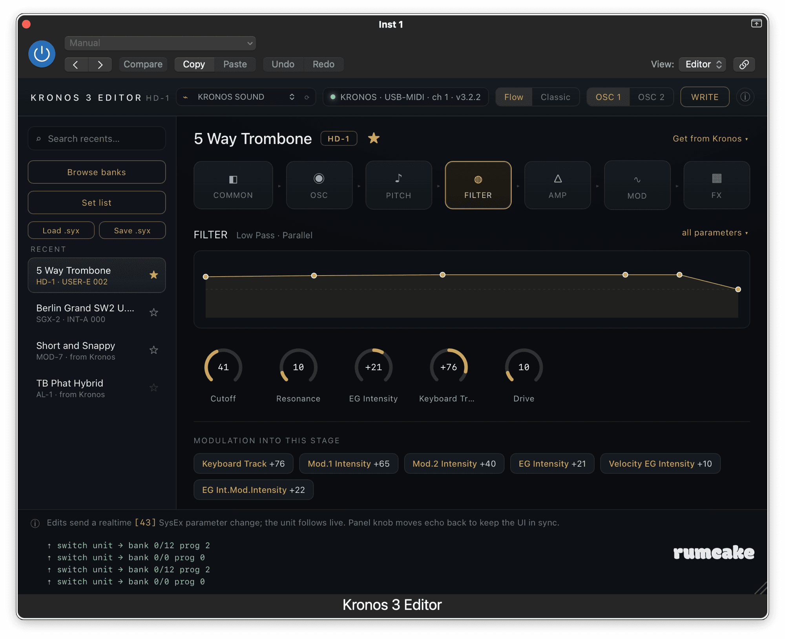Click EG Int.Mod.Intensity +22 chip

tap(254, 490)
